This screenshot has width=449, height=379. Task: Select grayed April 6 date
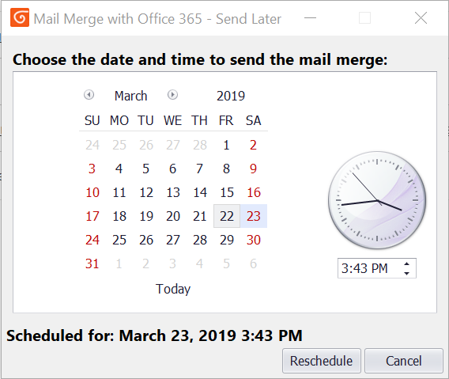point(253,263)
